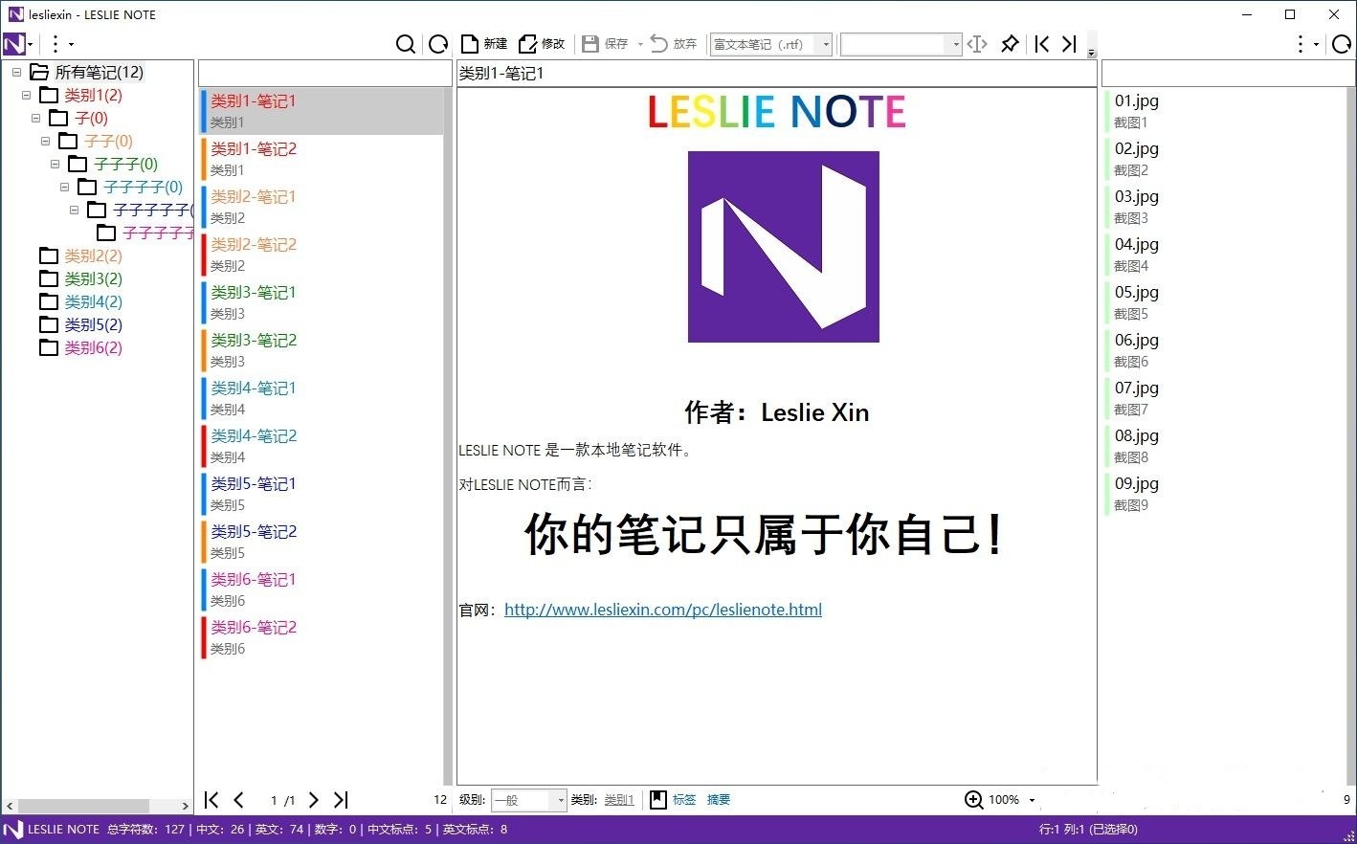Collapse the 所有笔记(12) tree root
The width and height of the screenshot is (1357, 844).
tap(16, 72)
